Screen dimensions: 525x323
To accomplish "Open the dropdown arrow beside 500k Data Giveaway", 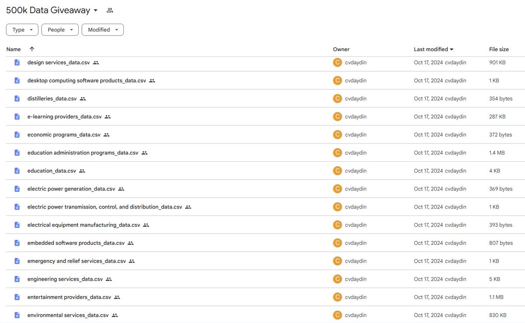I will pyautogui.click(x=96, y=10).
